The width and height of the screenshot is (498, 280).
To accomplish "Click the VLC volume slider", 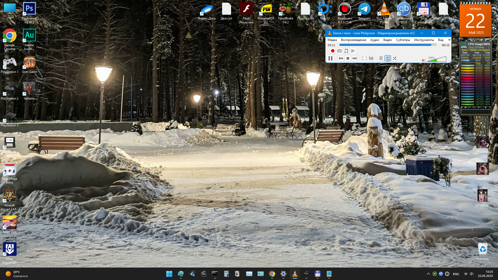I will (437, 60).
